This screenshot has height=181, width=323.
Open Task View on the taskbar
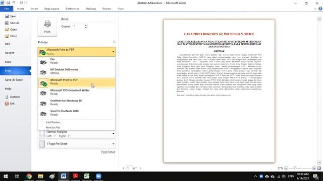[17, 176]
